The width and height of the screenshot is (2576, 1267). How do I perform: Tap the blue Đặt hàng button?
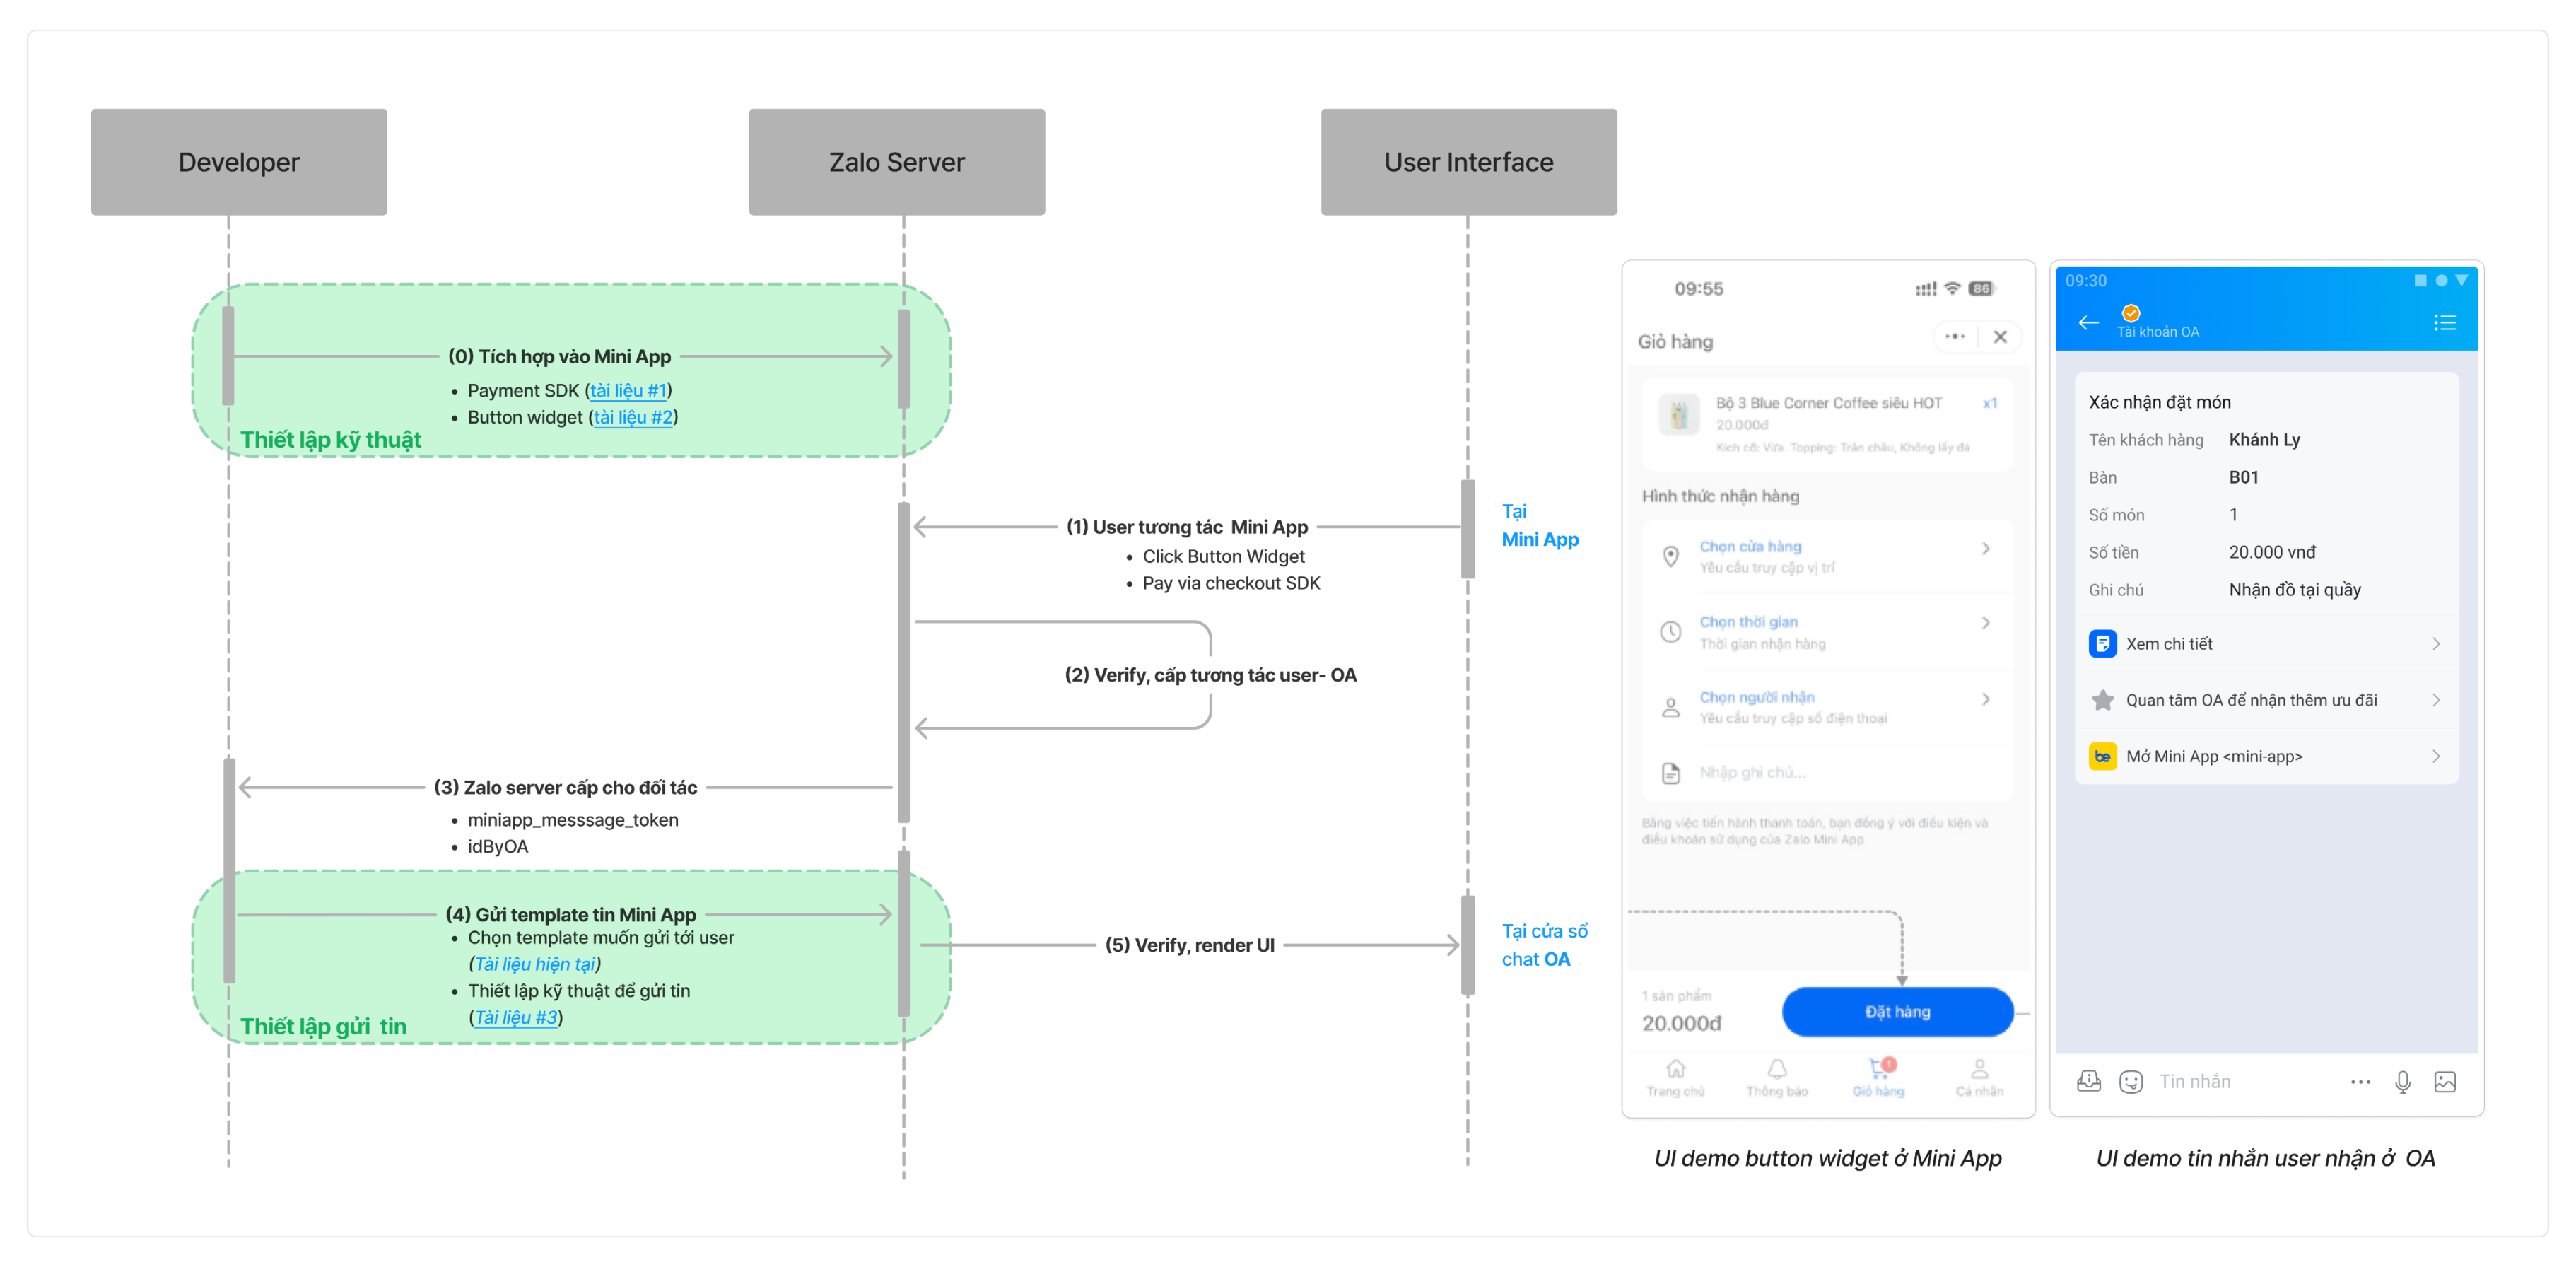[x=1897, y=1011]
